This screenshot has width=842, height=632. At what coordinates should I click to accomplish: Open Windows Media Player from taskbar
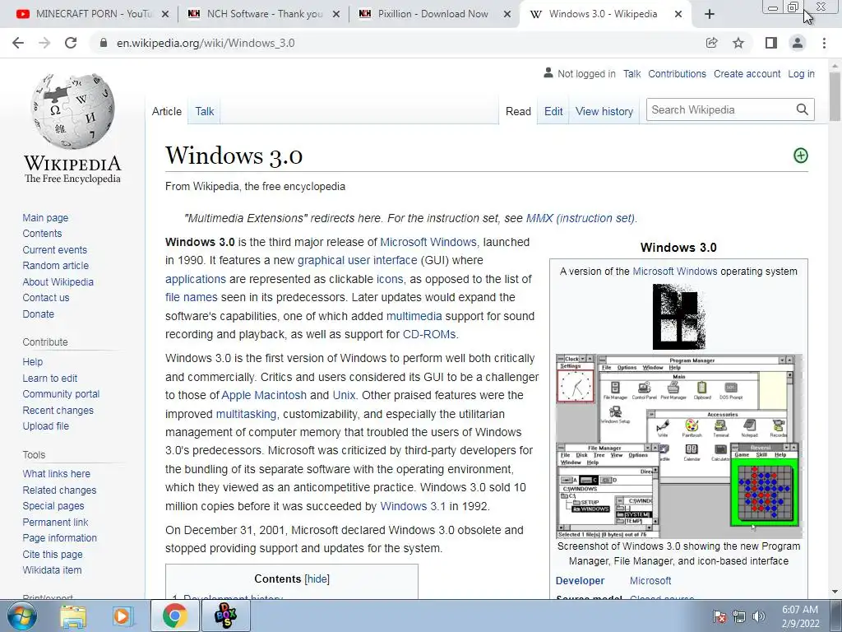pos(123,616)
